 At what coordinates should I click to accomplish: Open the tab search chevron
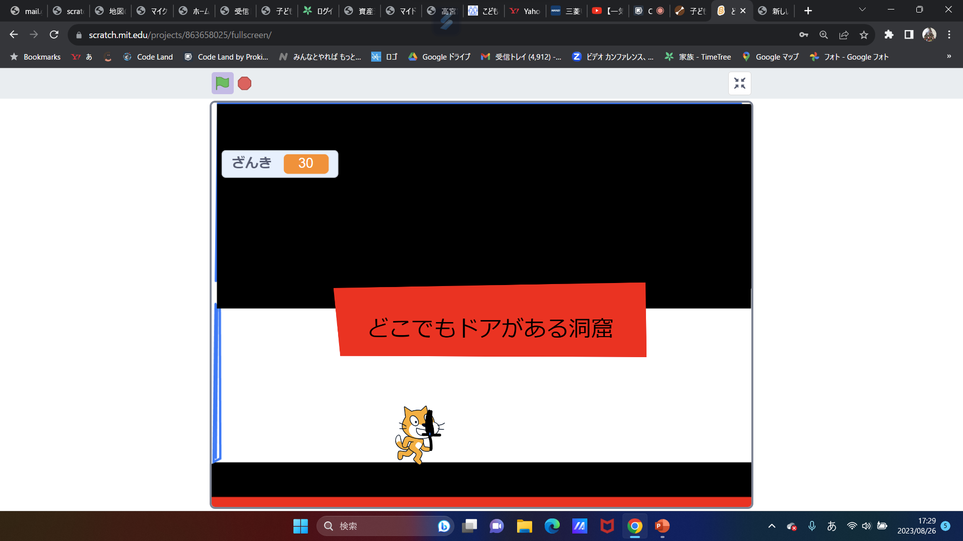(862, 10)
